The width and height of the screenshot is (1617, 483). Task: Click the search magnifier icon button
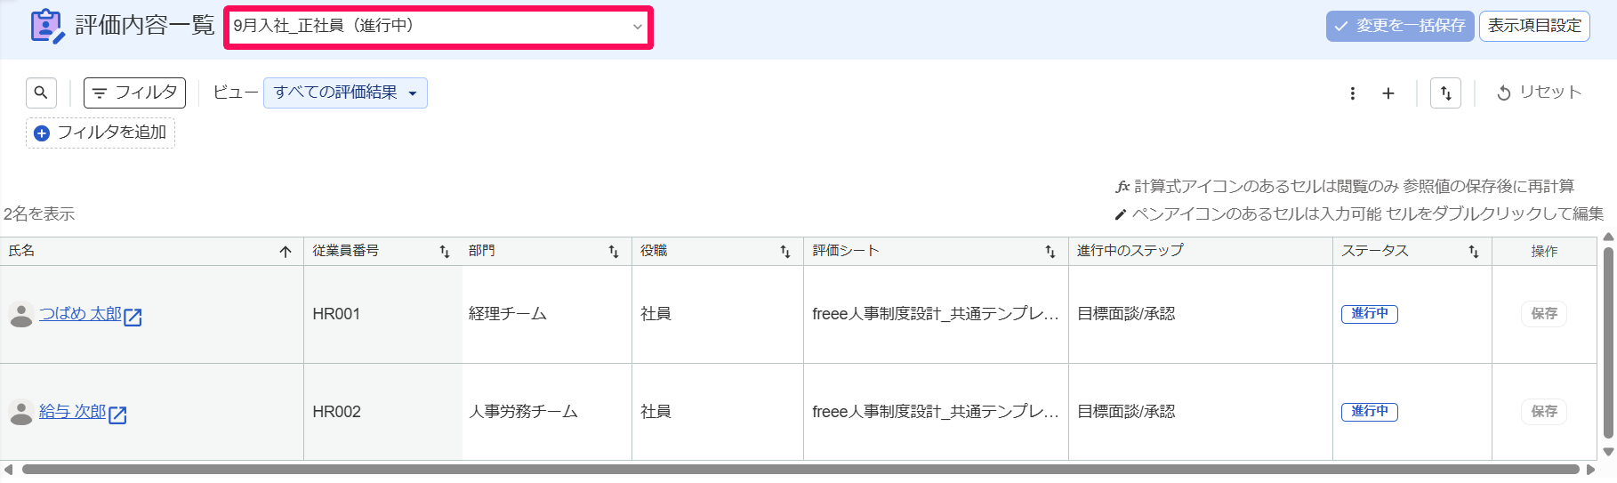41,93
